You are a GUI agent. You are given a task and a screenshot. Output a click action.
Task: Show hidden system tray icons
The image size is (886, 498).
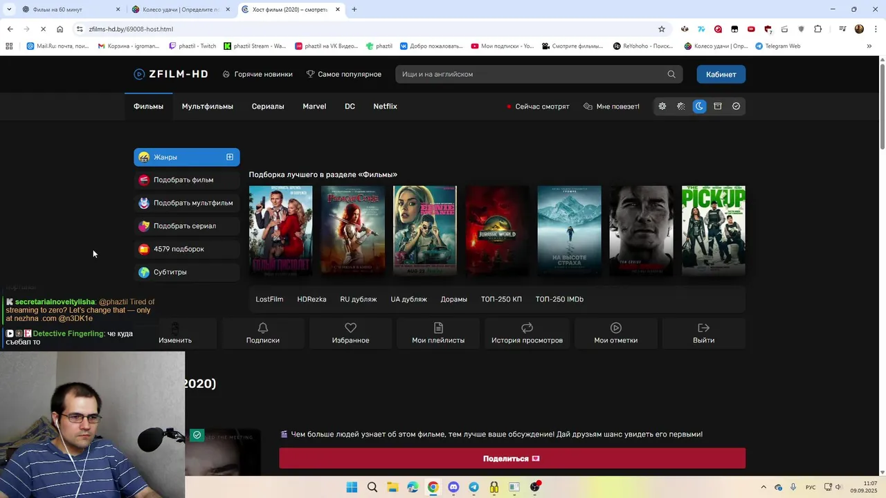point(763,487)
